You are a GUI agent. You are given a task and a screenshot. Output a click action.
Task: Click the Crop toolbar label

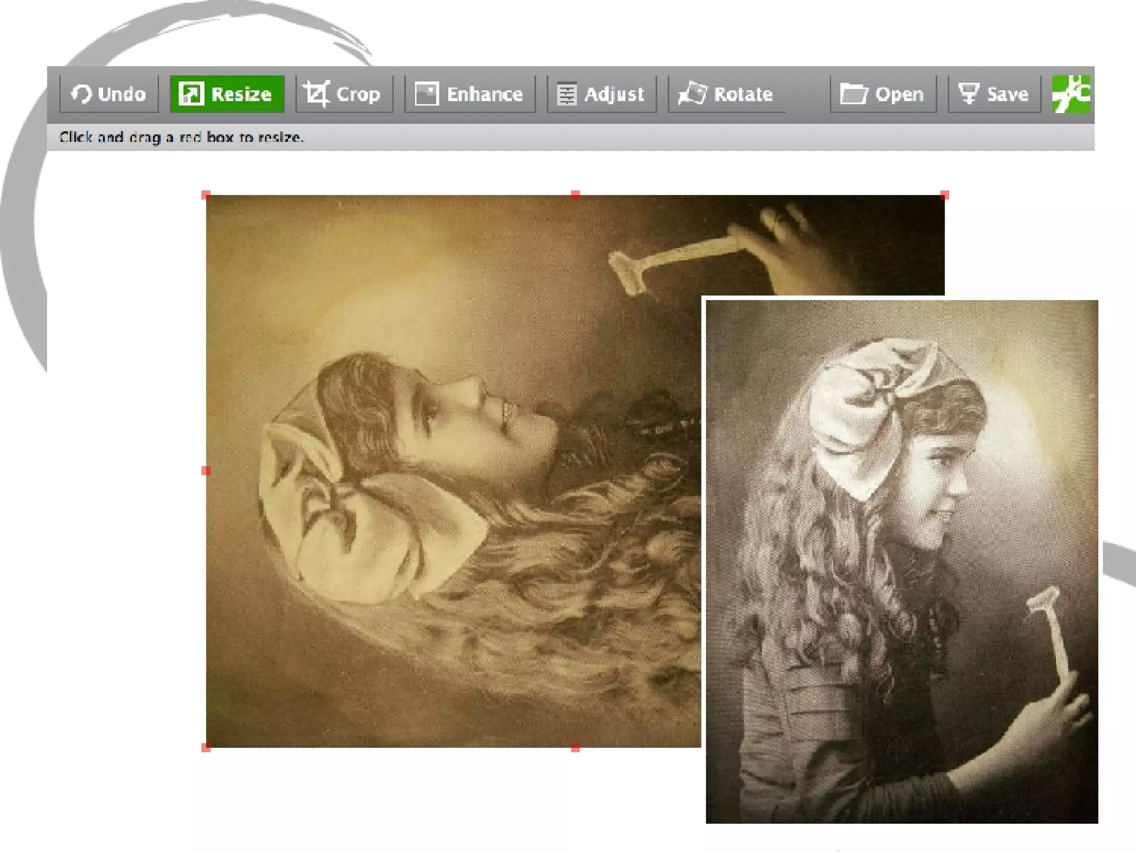[358, 94]
